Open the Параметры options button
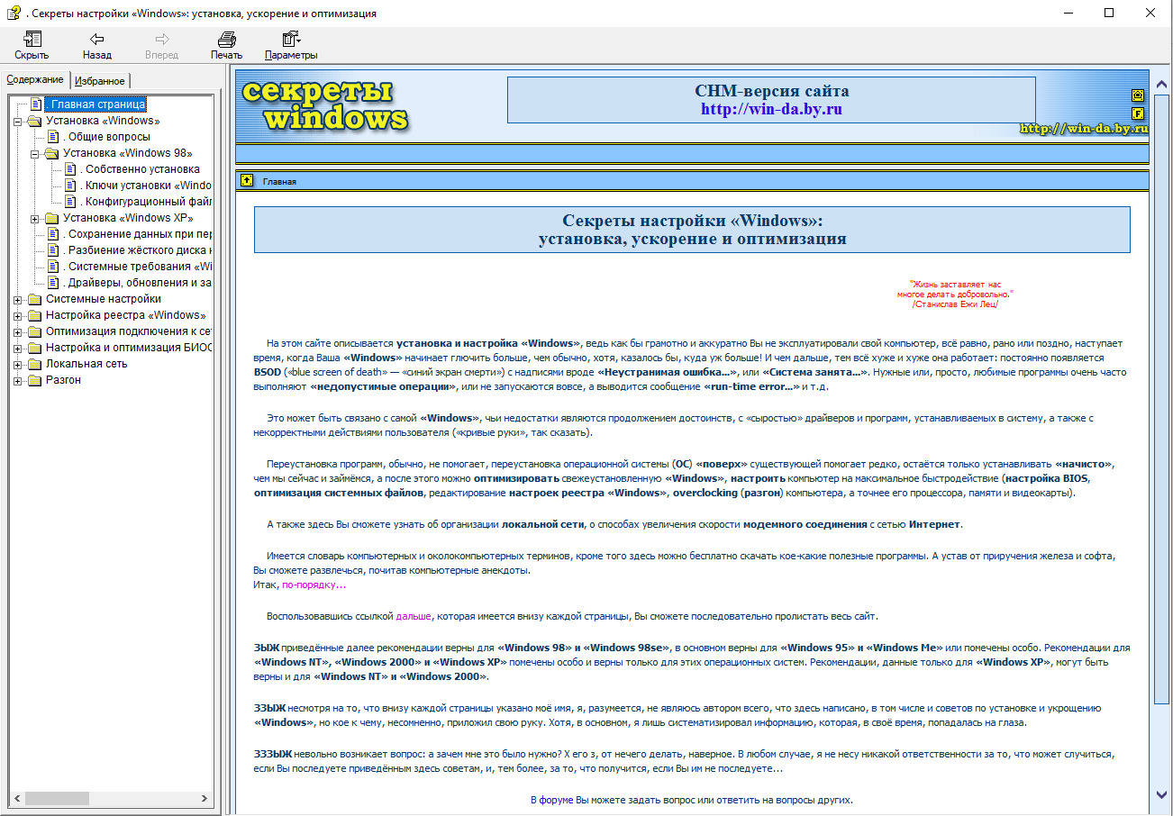This screenshot has height=816, width=1173. 291,46
